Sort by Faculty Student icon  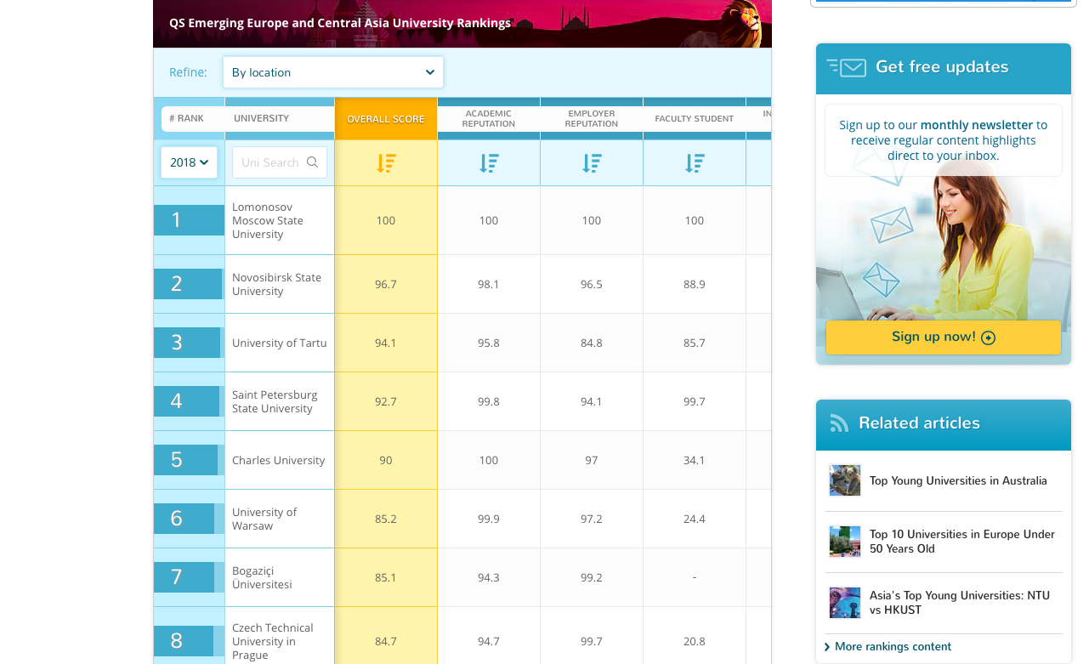695,163
